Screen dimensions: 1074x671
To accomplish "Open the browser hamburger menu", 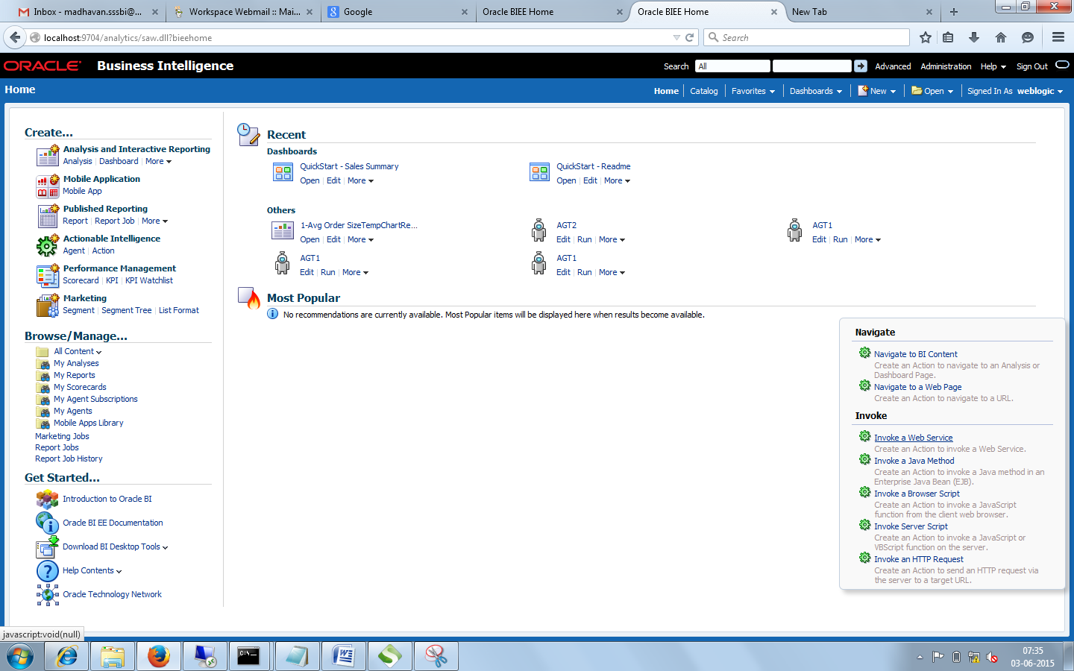I will (1058, 37).
